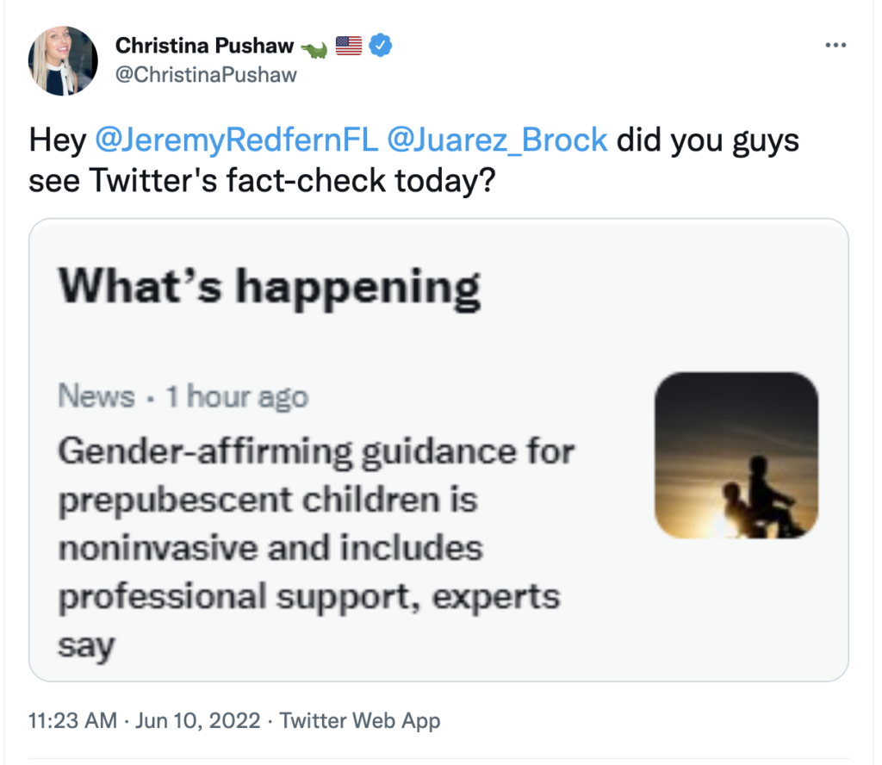882x765 pixels.
Task: Click the word "say" ending the headline
Action: point(87,645)
